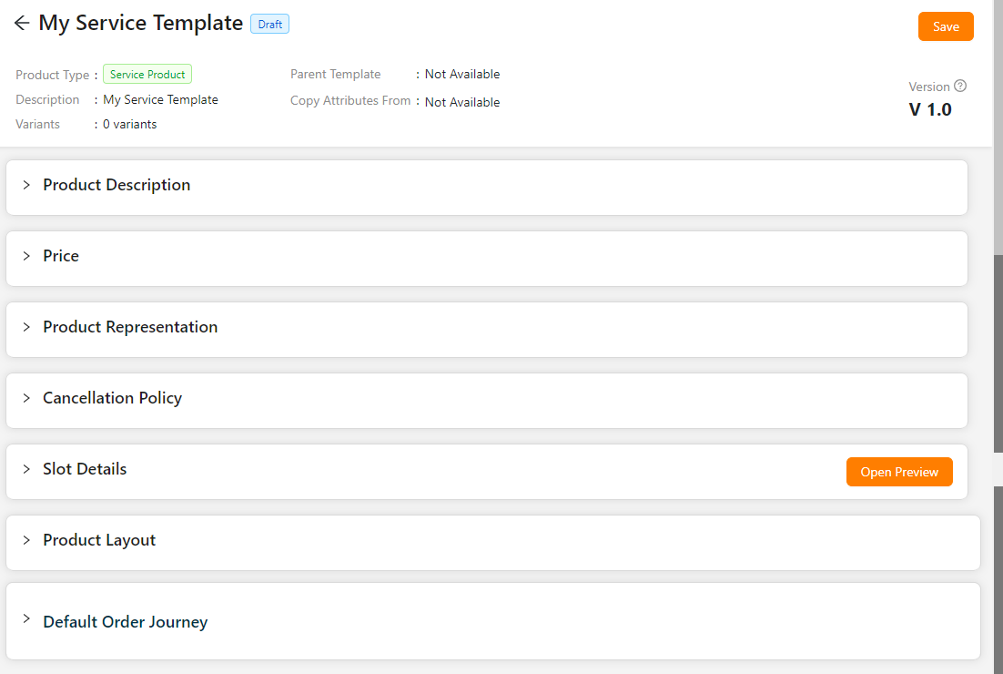The height and width of the screenshot is (674, 1003).
Task: Click Copy Attributes From's Not Available value
Action: pos(462,102)
